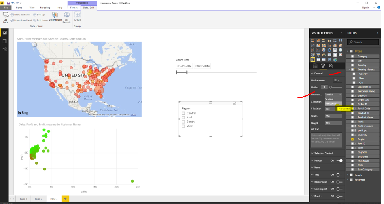Tick the Sales field checkbox
This screenshot has height=204, width=384.
point(352,148)
